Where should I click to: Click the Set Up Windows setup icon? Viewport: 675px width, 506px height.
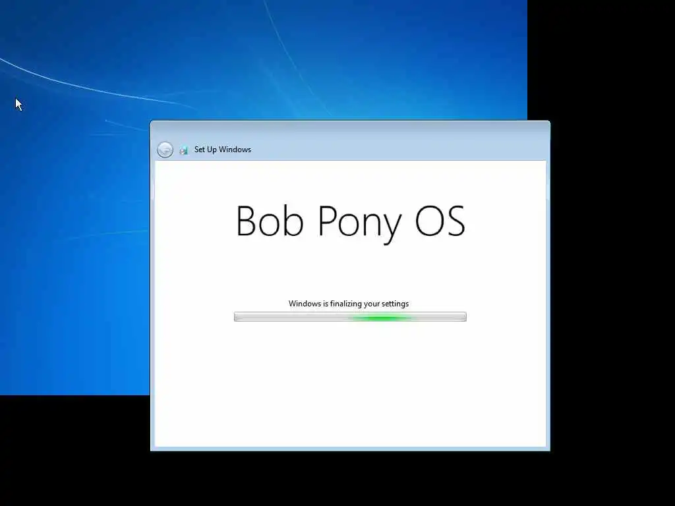click(x=184, y=150)
